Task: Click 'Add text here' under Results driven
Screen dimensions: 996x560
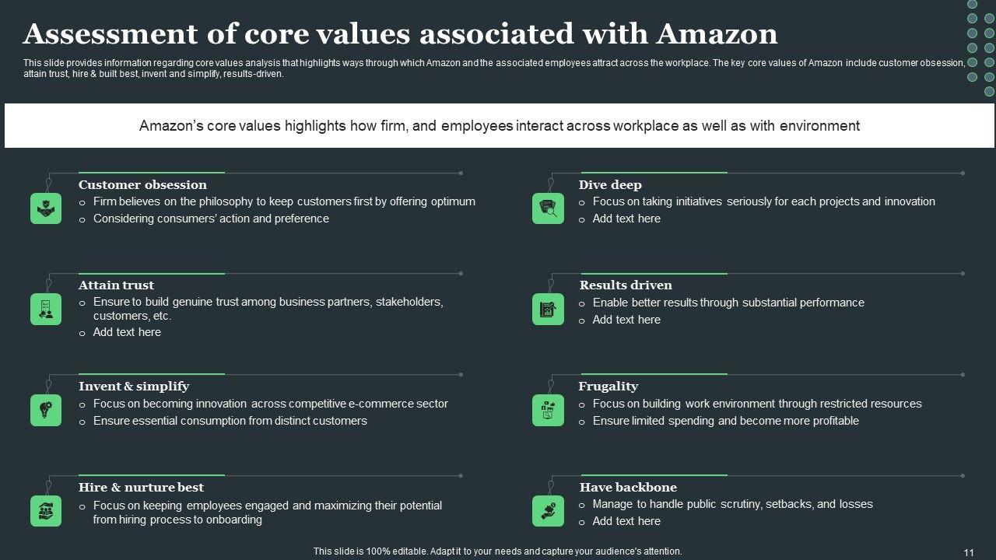Action: point(626,320)
